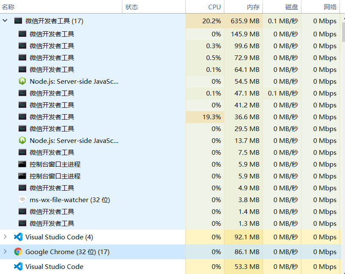Select the Visual Studio Code (4) label
The width and height of the screenshot is (345, 274).
coord(59,237)
